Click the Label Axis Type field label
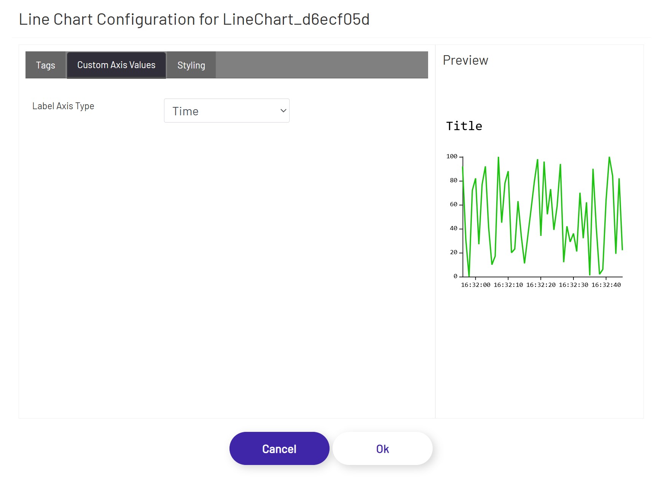 (x=63, y=106)
